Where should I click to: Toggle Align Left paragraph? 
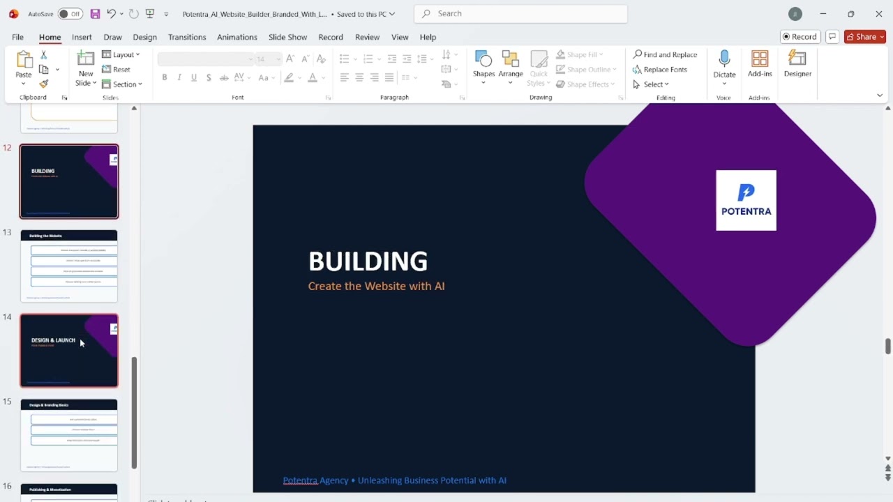(x=345, y=77)
